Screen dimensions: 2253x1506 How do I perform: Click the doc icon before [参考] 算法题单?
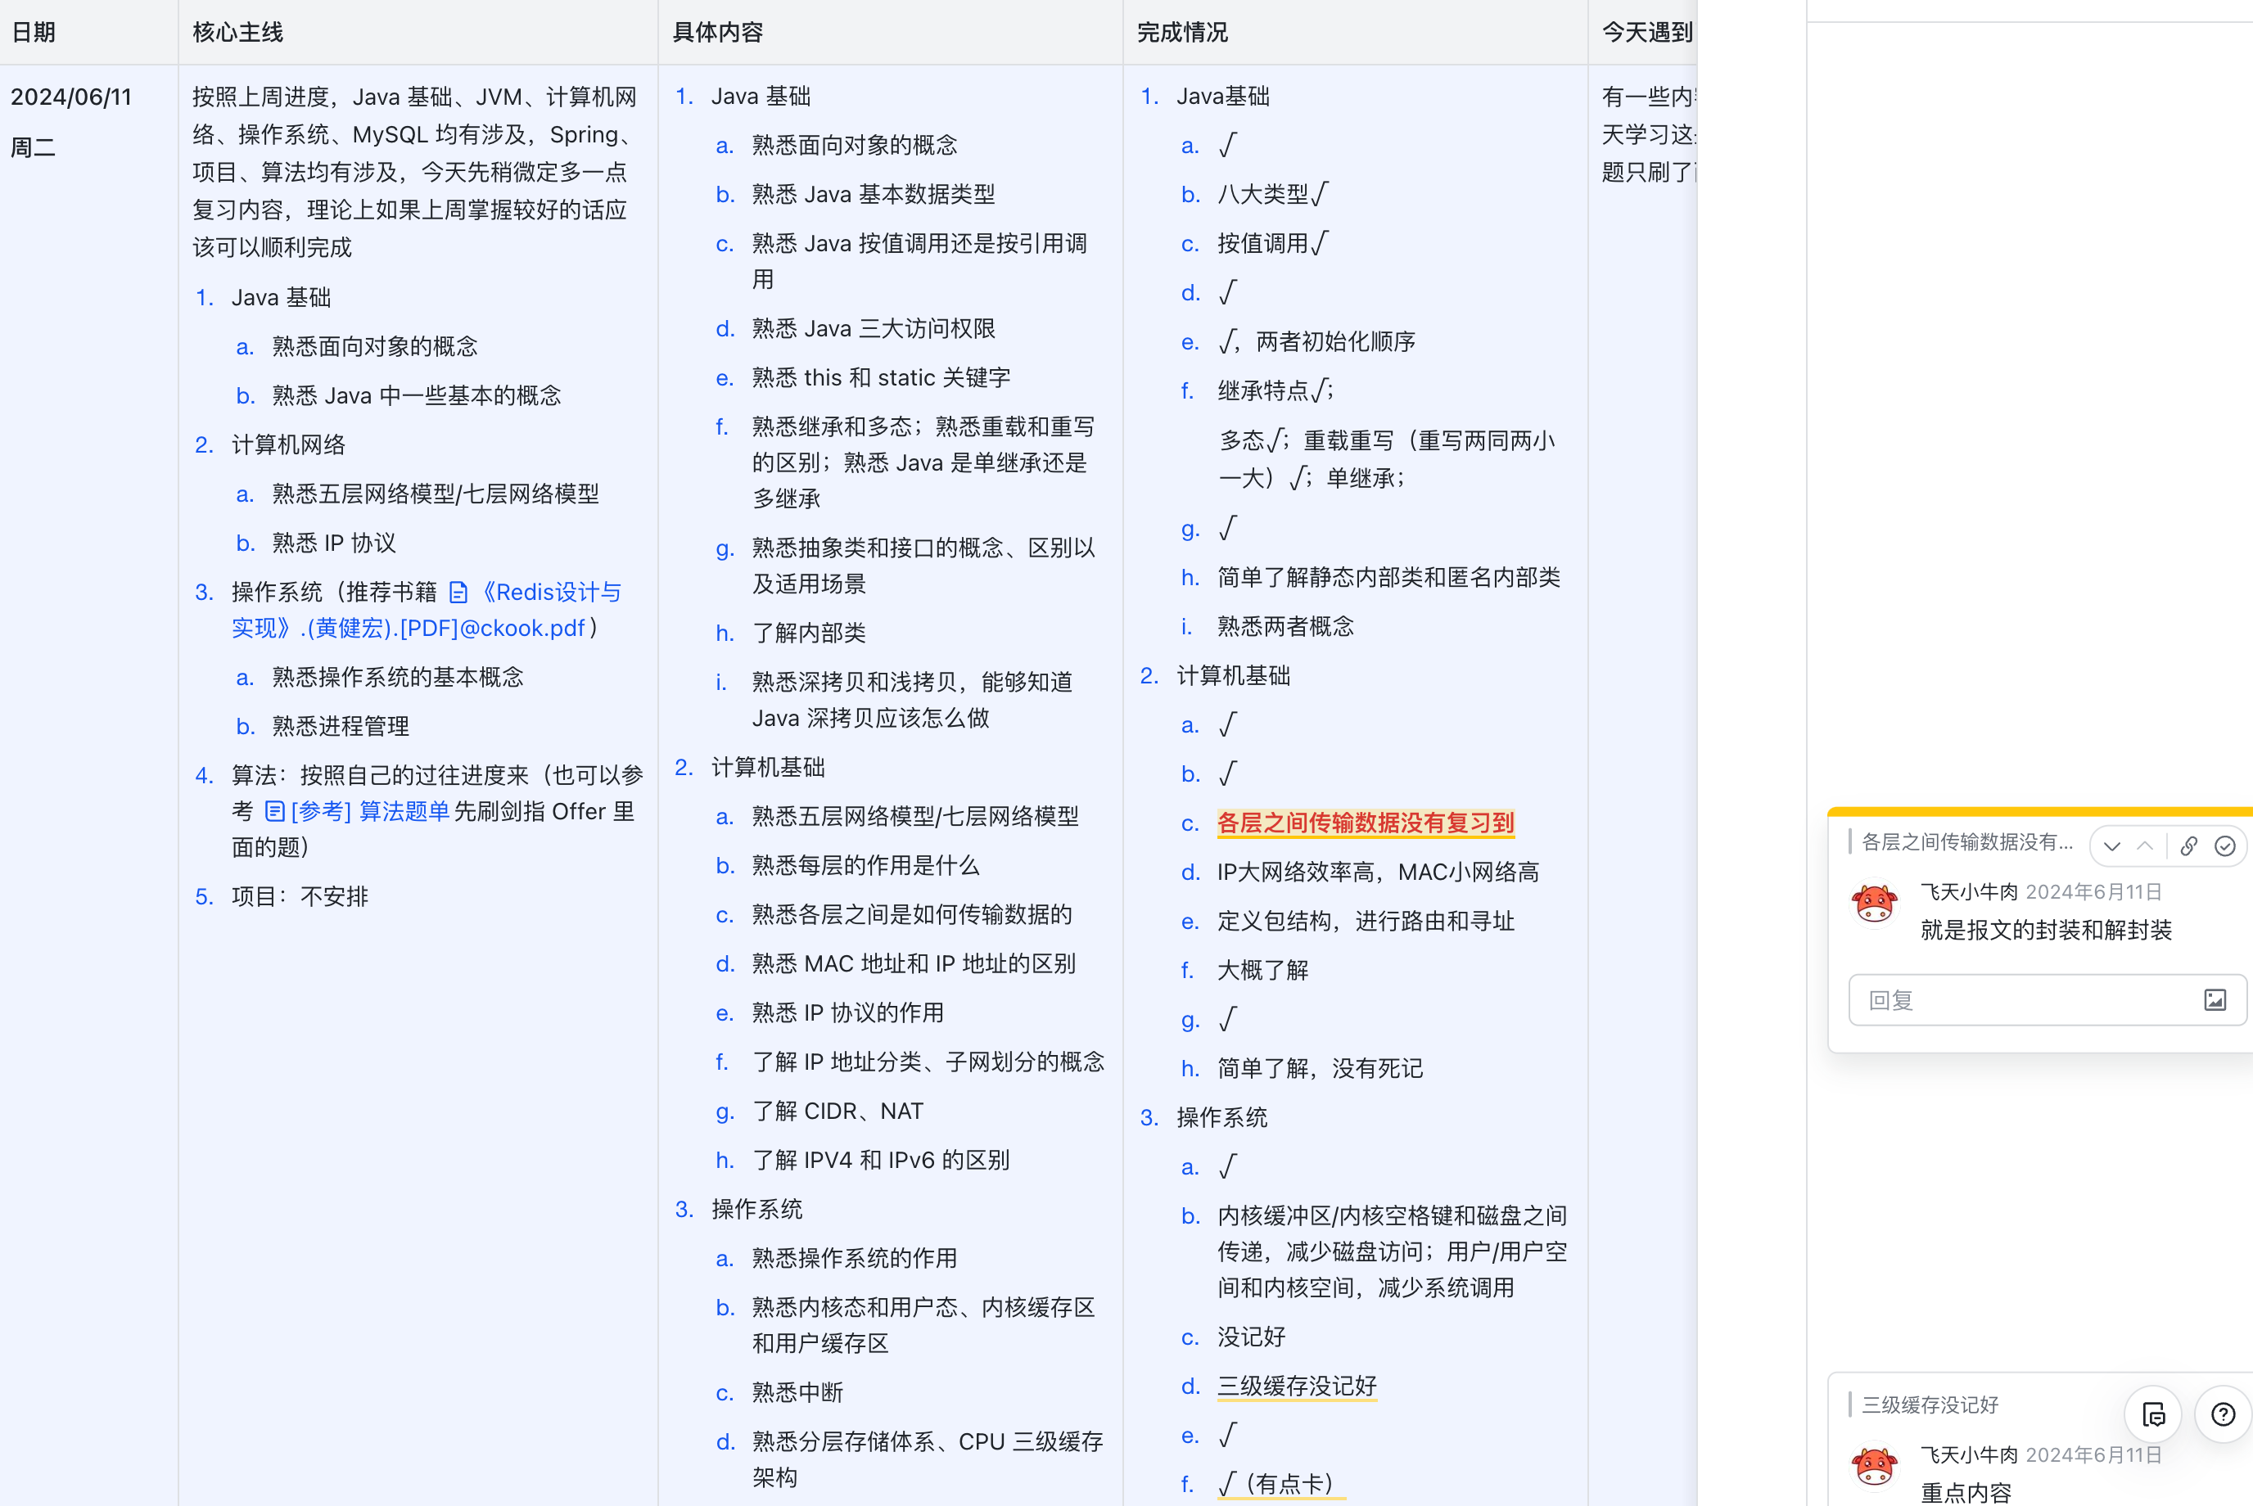click(x=275, y=812)
